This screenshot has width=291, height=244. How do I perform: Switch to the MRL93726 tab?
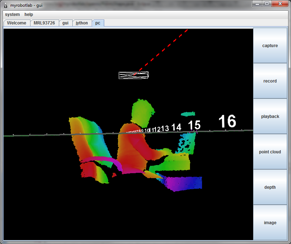44,23
